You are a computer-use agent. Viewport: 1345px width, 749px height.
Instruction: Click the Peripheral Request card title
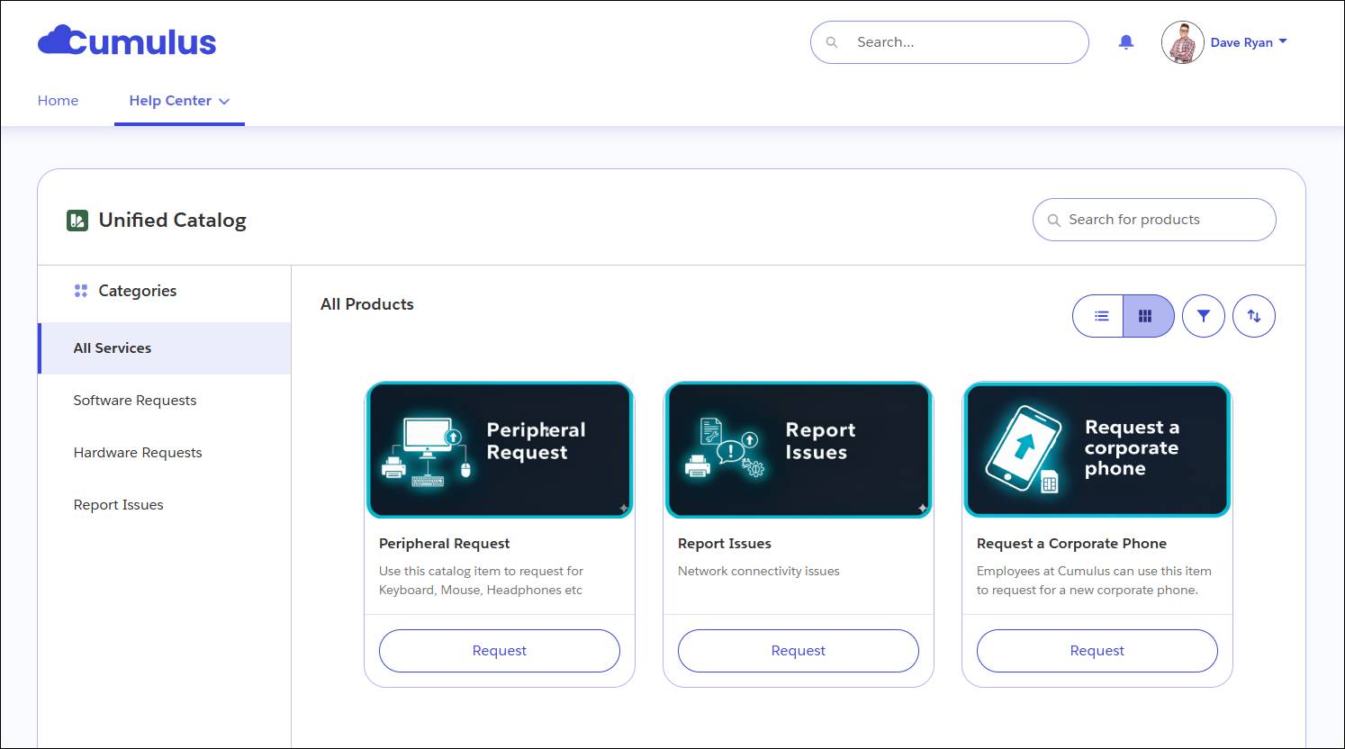445,544
